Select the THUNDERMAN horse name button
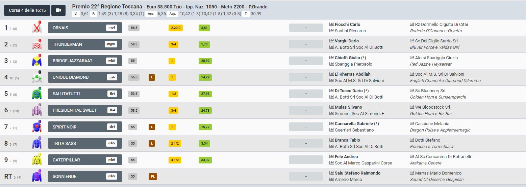This screenshot has height=187, width=526. point(85,44)
